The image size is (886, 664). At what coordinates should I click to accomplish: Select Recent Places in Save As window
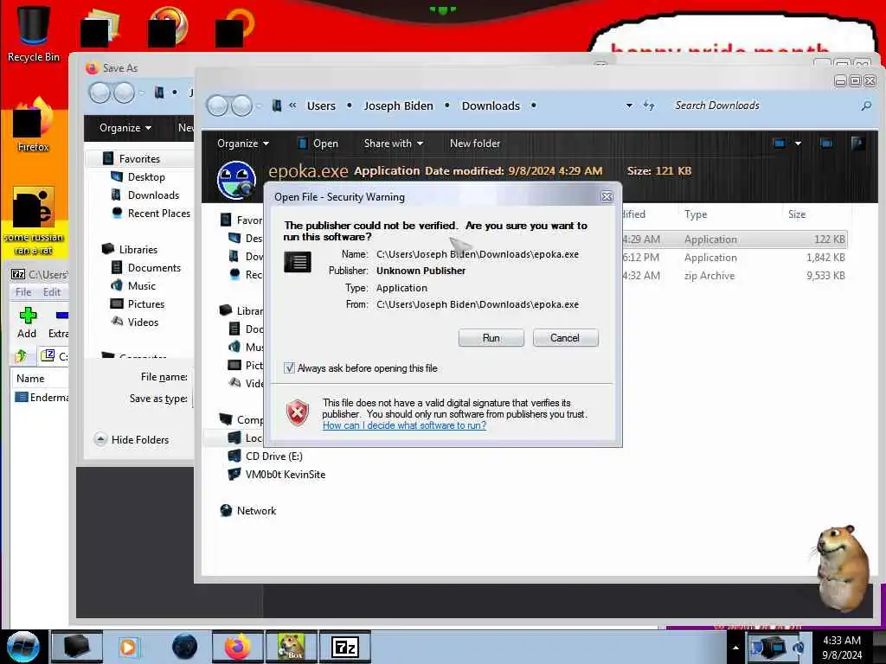(x=158, y=213)
